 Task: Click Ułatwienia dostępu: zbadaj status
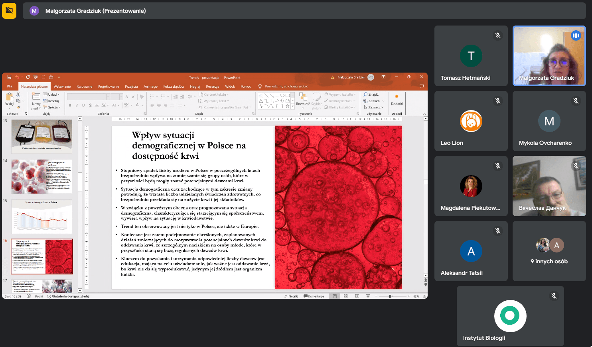tap(68, 296)
